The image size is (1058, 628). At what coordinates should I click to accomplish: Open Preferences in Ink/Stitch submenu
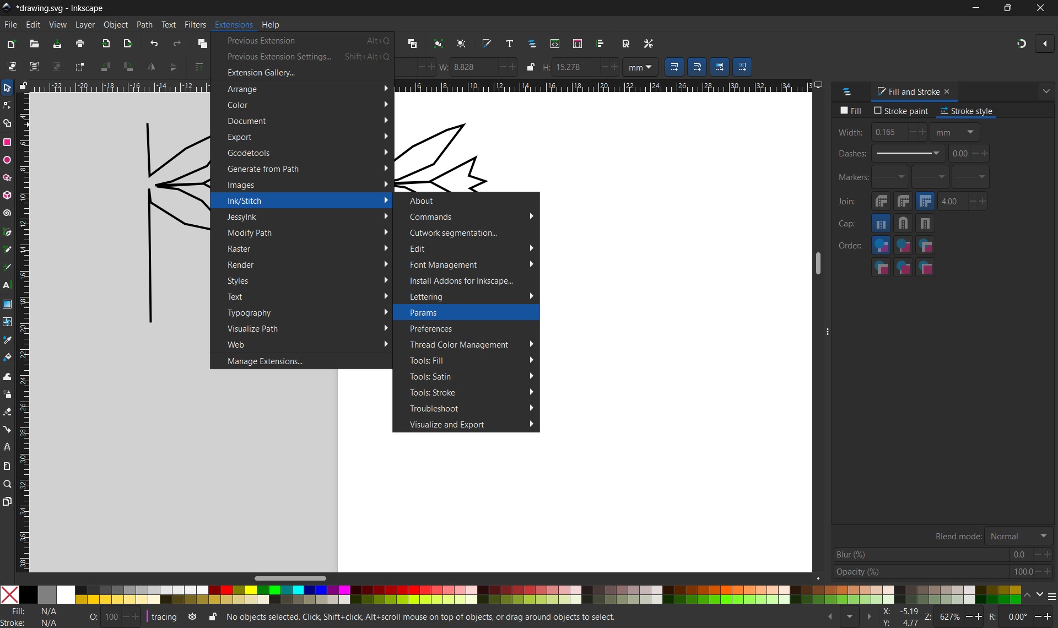[466, 329]
